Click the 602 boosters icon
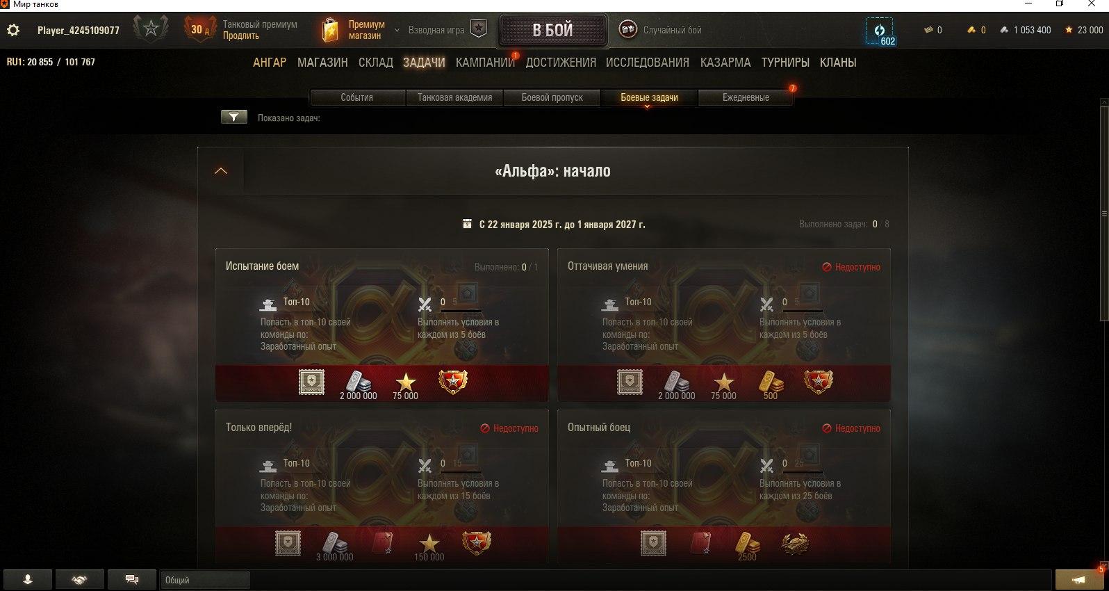This screenshot has height=591, width=1109. 880,31
